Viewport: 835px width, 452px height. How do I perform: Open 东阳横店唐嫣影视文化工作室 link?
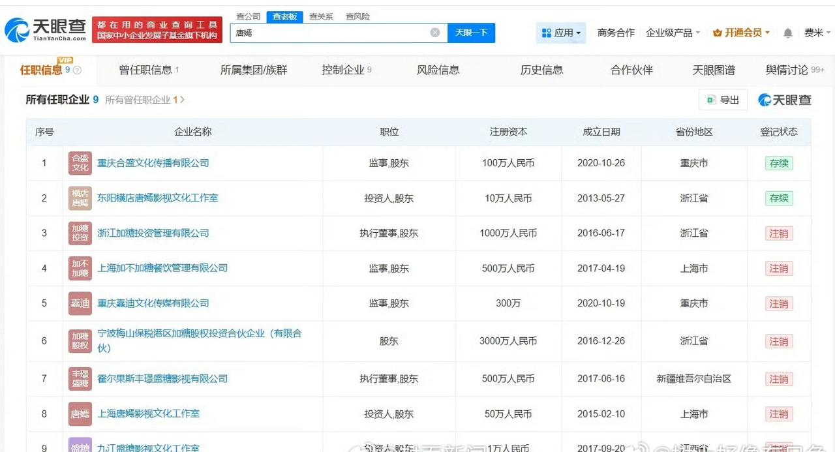click(158, 198)
